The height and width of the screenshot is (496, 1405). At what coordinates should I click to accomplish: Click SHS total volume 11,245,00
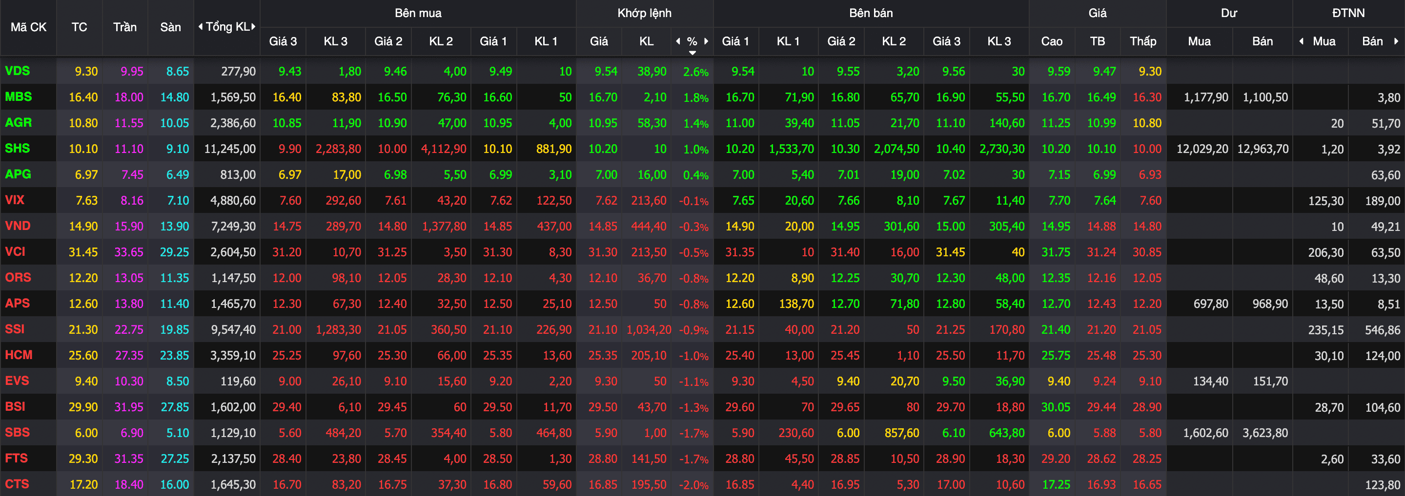coord(230,149)
